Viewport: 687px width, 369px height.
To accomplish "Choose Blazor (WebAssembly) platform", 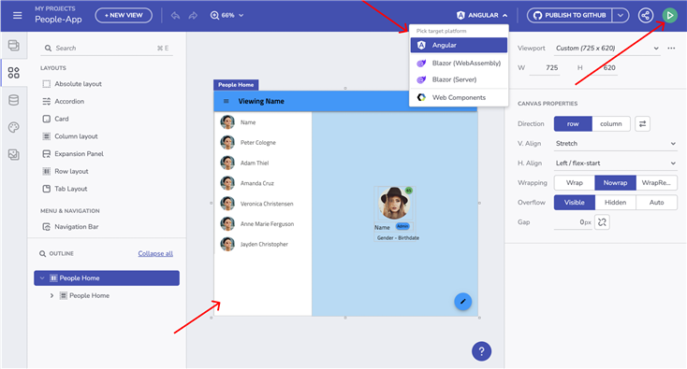I will pos(459,64).
